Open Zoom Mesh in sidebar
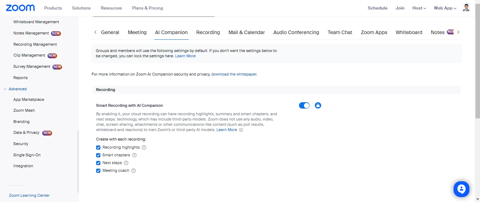Image resolution: width=480 pixels, height=202 pixels. coord(24,110)
